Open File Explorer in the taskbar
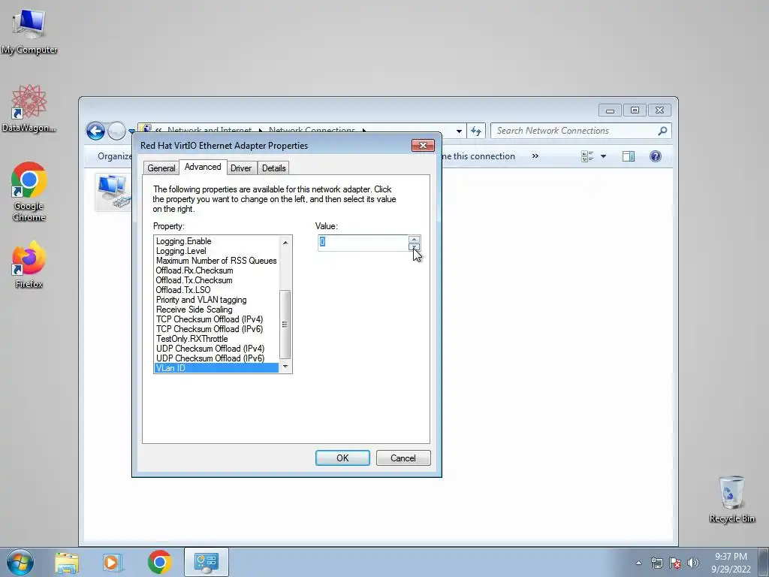Screen dimensions: 769x577 coord(67,562)
